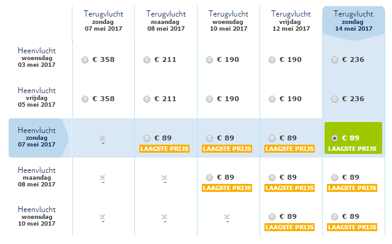Image resolution: width=392 pixels, height=244 pixels.
Task: Choose €89 fare for 07 mei to 08 mei
Action: [147, 138]
